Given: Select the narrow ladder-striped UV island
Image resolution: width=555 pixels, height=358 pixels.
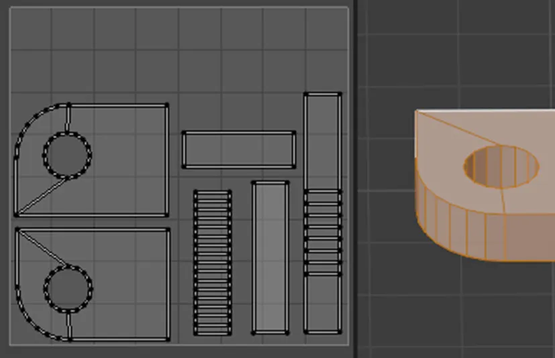Looking at the screenshot, I should click(212, 262).
